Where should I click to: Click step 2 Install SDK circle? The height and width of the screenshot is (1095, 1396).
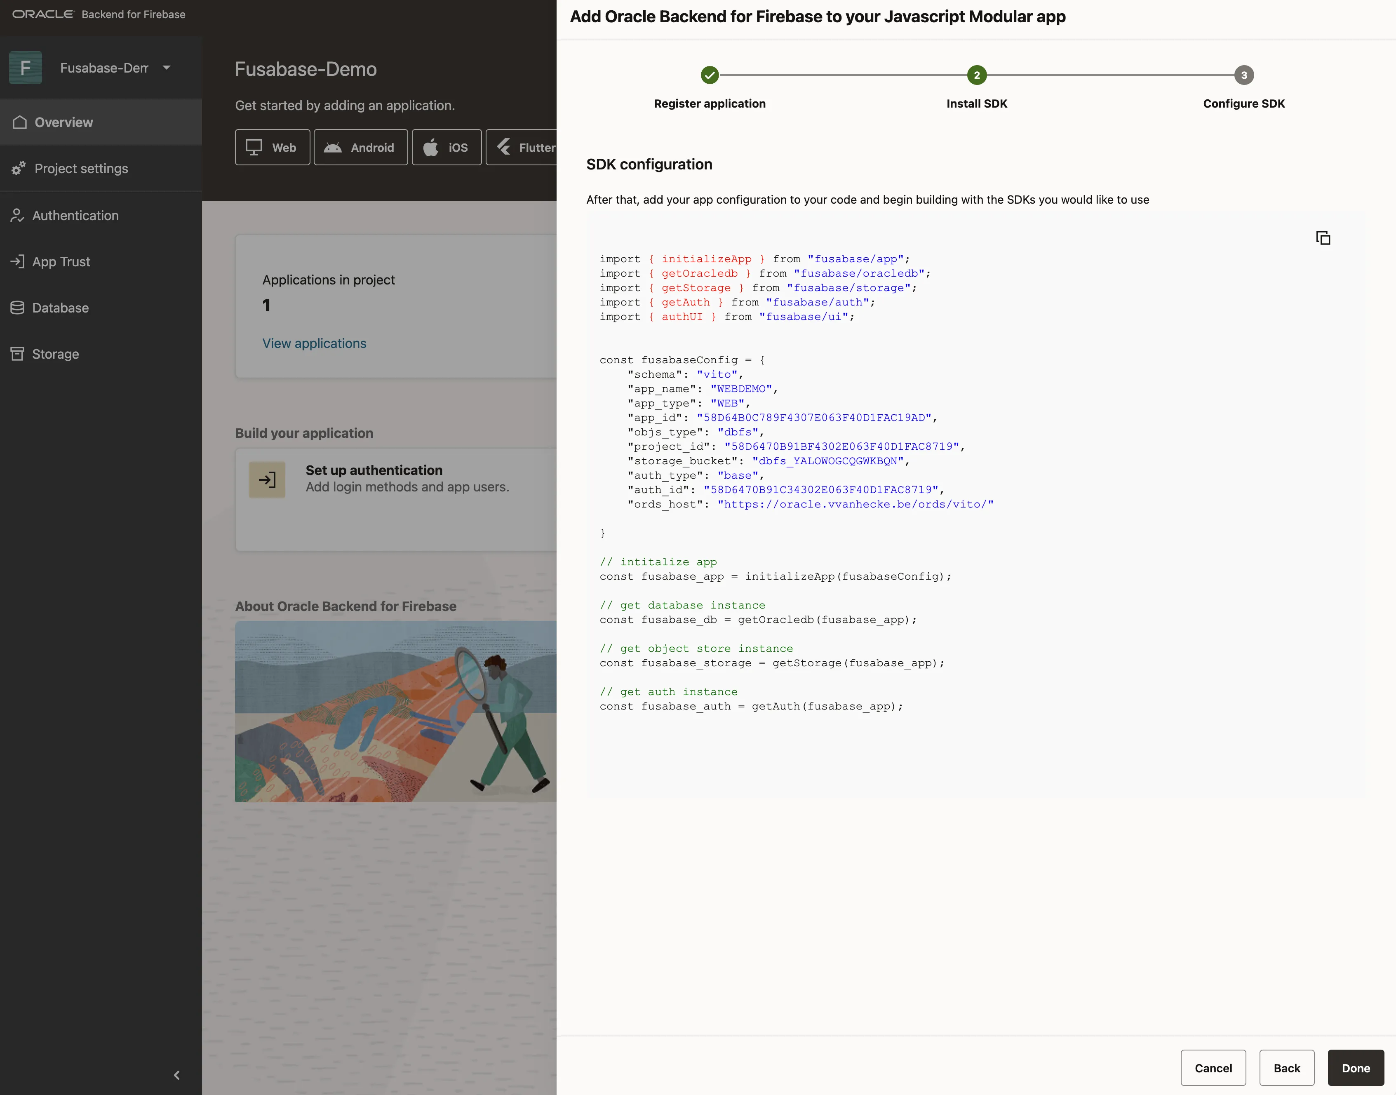[x=977, y=75]
